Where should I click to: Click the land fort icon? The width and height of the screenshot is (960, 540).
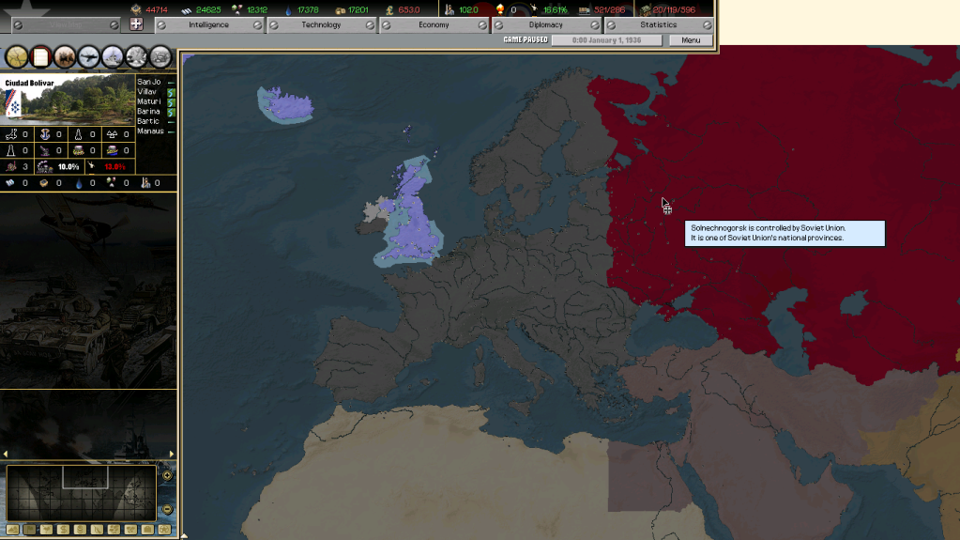(x=79, y=150)
